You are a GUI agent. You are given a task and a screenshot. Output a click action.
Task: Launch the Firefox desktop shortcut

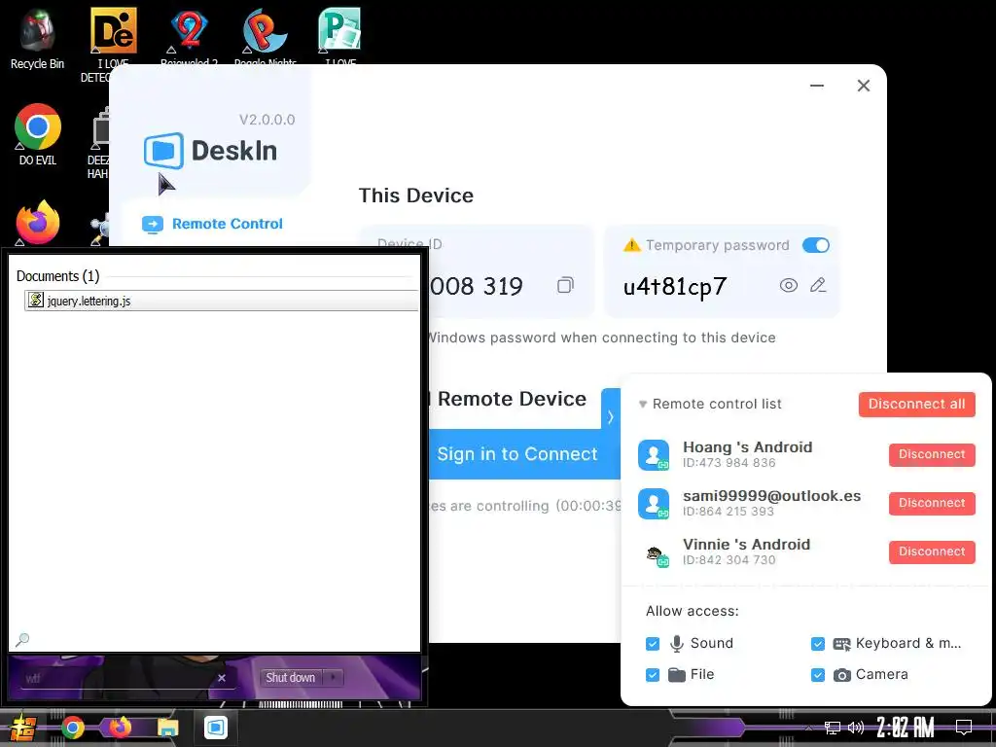pos(38,223)
